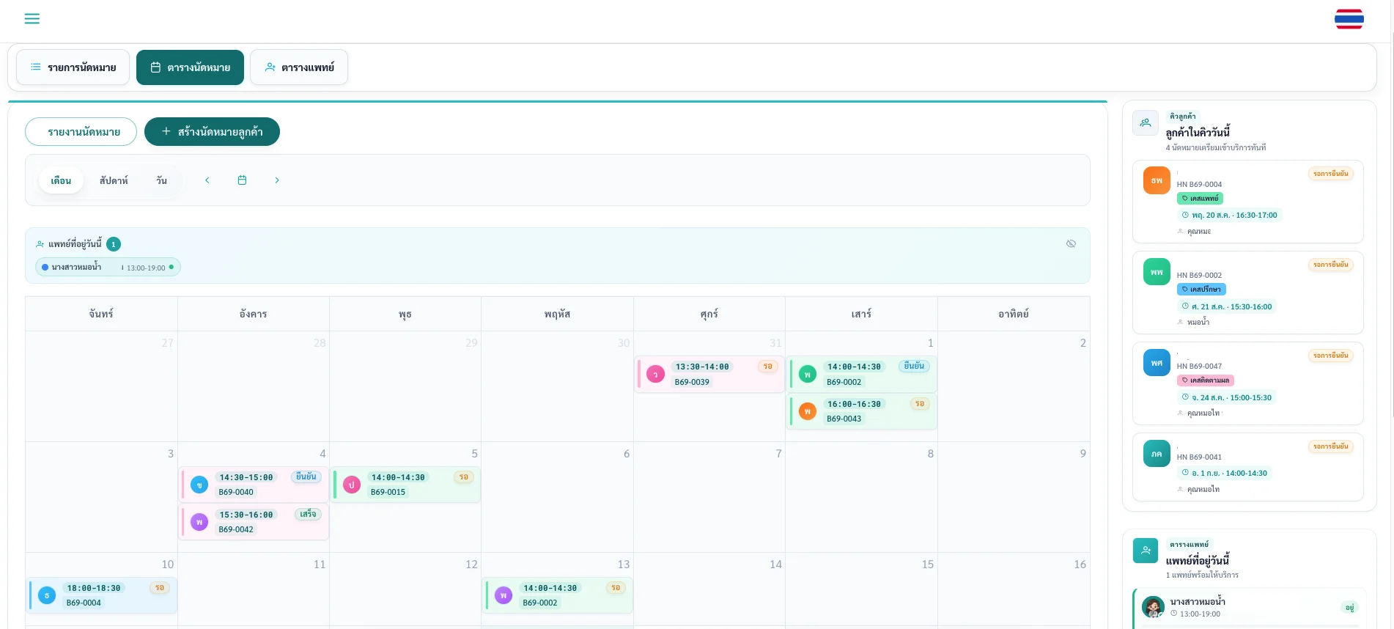Click green "พ" avatar on Saturday 14:00-14:30 appointment
Image resolution: width=1394 pixels, height=629 pixels.
[808, 375]
